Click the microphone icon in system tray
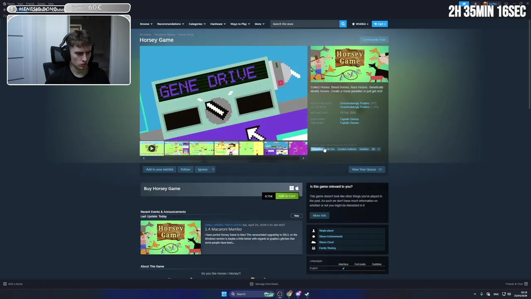 (482, 294)
